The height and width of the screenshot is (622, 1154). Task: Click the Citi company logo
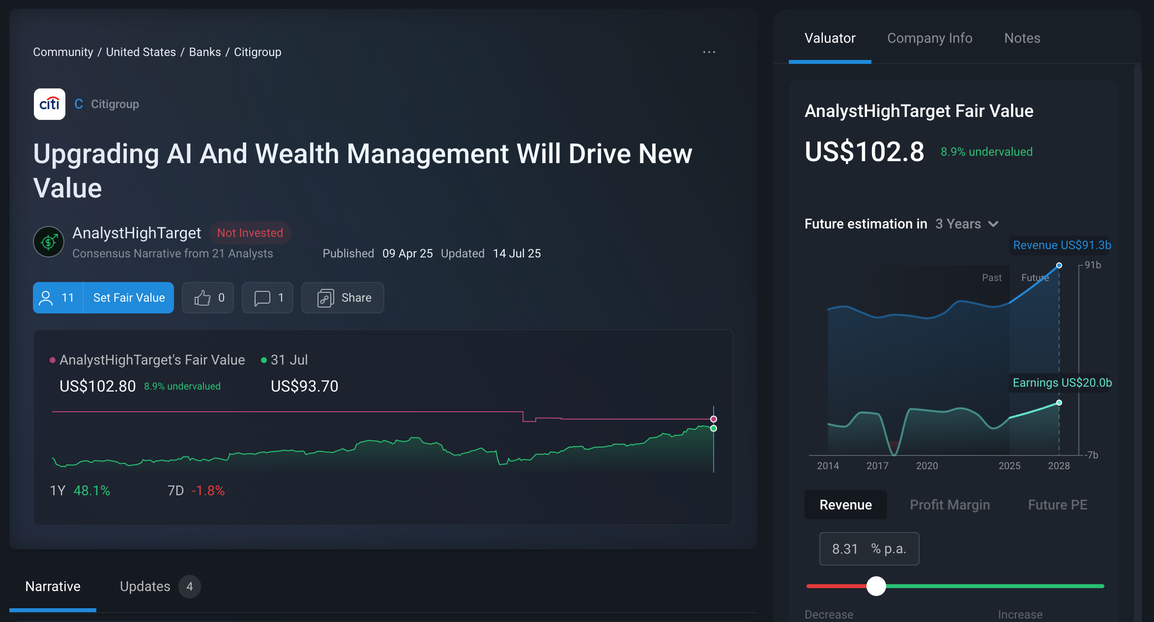tap(50, 104)
